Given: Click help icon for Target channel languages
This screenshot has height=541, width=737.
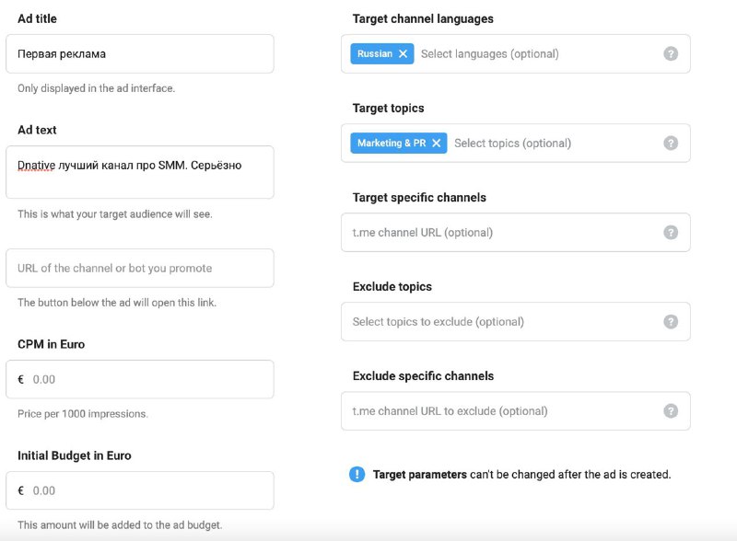Looking at the screenshot, I should [671, 53].
